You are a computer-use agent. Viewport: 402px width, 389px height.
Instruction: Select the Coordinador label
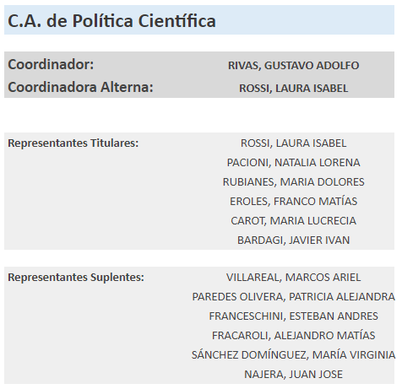51,64
